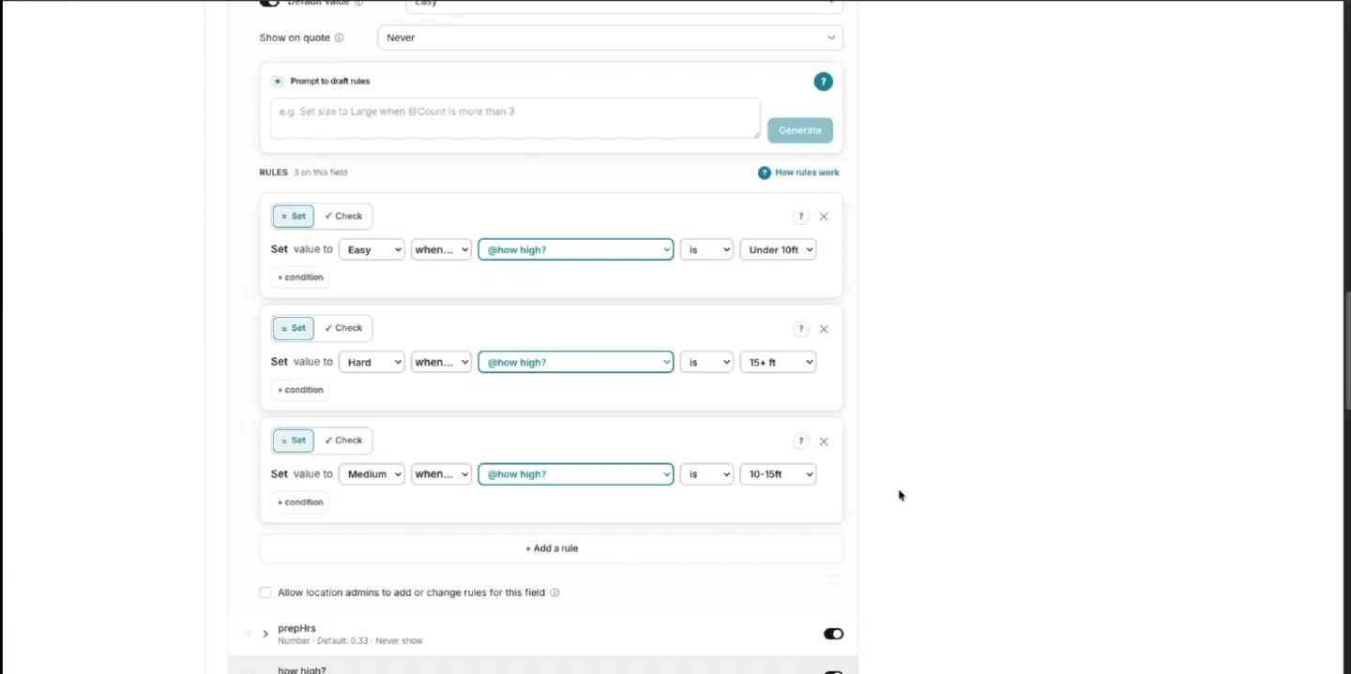This screenshot has height=674, width=1351.
Task: Open the 'is' operator dropdown in Hard rule
Action: (x=706, y=362)
